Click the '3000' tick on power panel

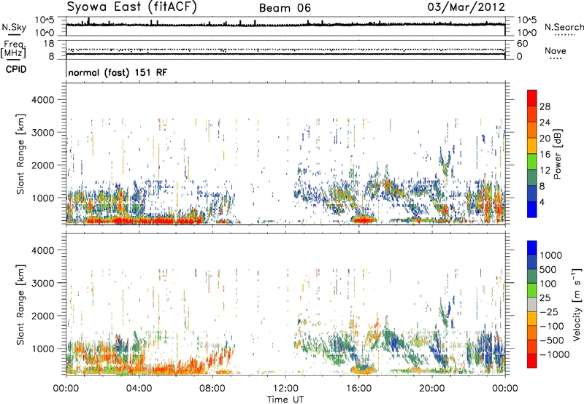[43, 133]
